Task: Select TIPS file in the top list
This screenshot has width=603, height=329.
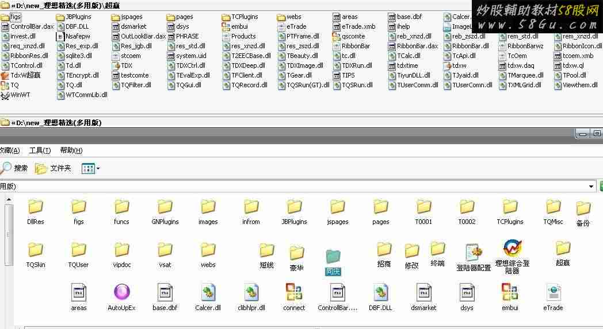Action: [x=344, y=75]
